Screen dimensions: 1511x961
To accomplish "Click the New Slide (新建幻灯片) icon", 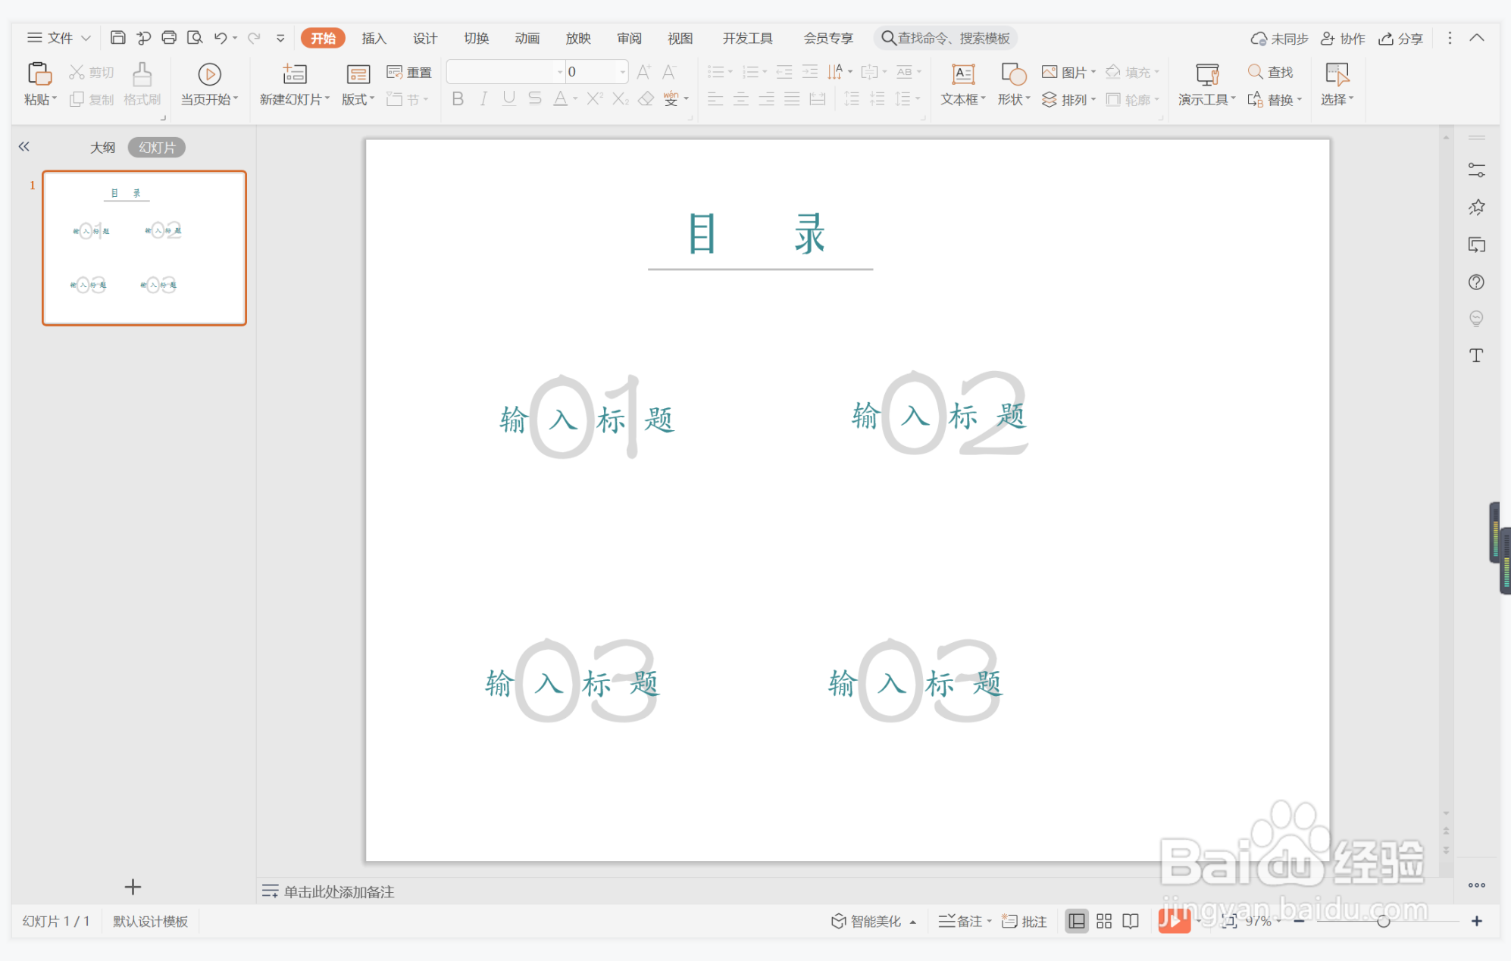I will coord(294,73).
